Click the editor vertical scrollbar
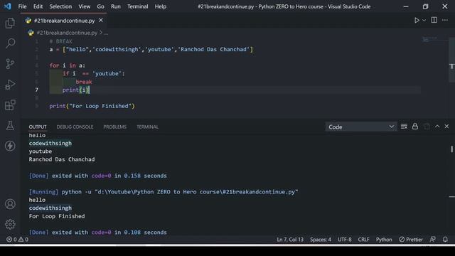The image size is (455, 256). [452, 60]
